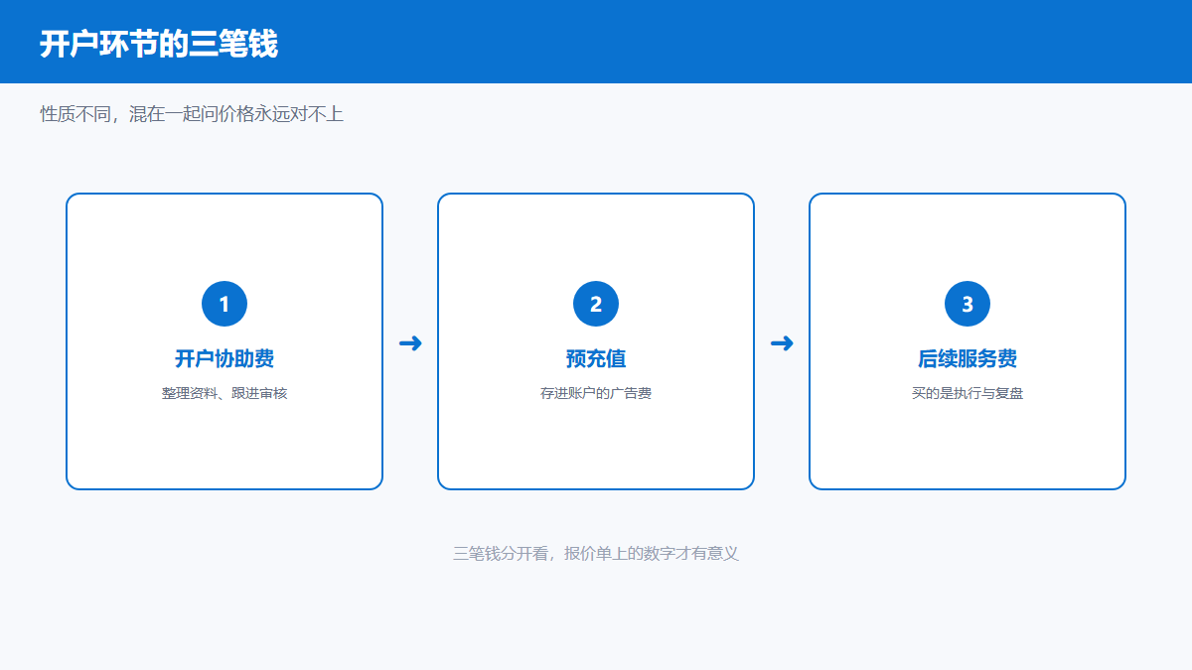Image resolution: width=1192 pixels, height=670 pixels.
Task: Select the number 2 circle badge
Action: [x=596, y=304]
